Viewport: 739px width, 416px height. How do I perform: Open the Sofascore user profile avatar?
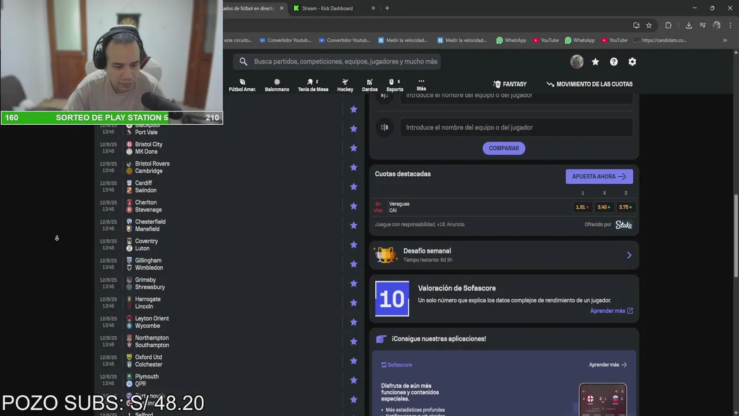[577, 62]
